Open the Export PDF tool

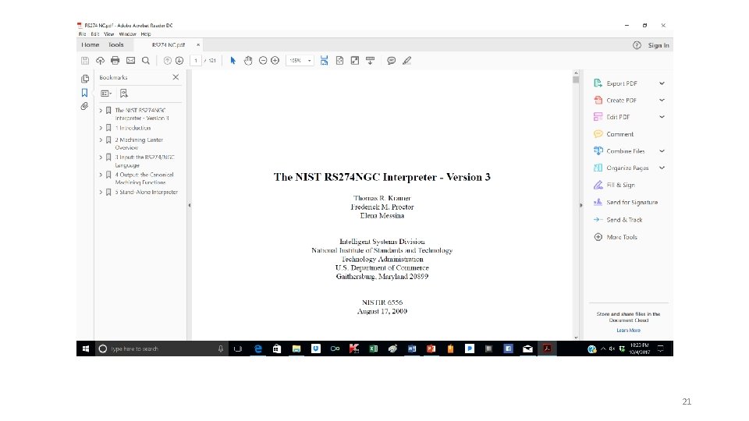pos(622,83)
